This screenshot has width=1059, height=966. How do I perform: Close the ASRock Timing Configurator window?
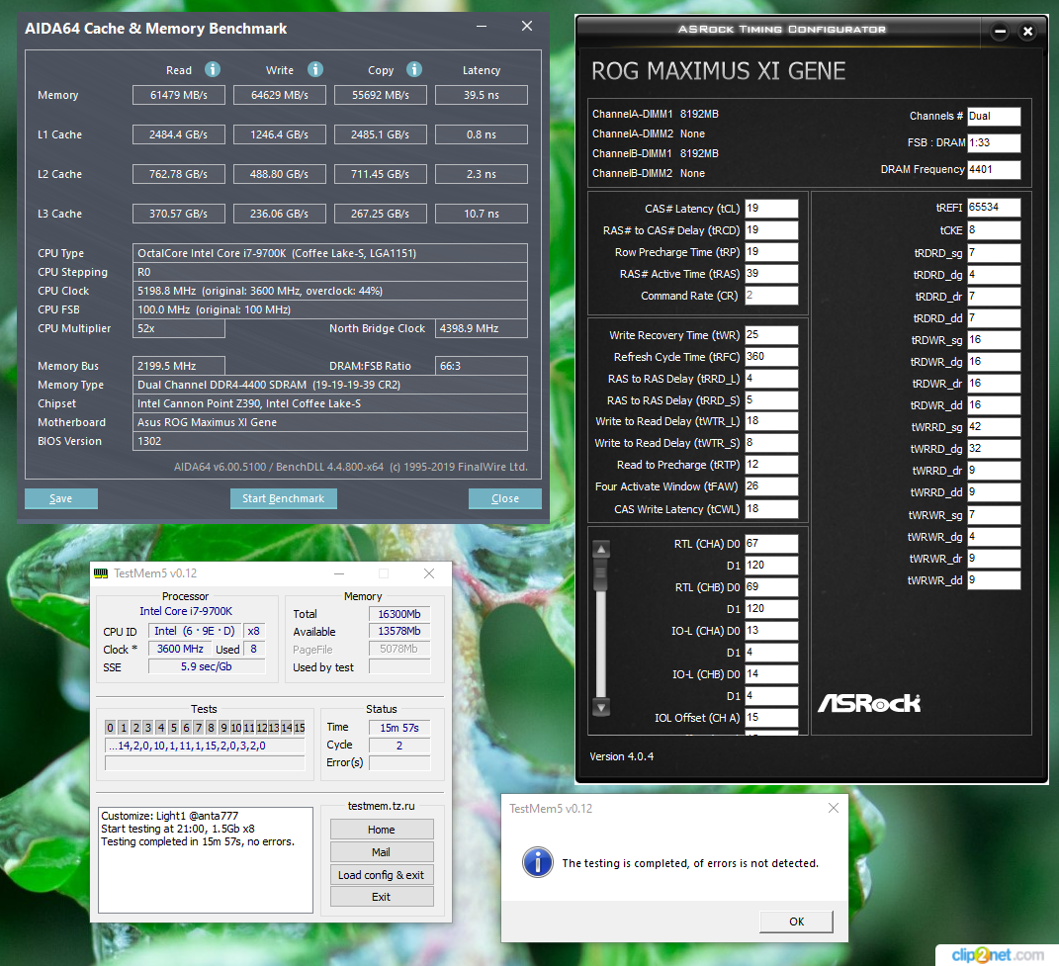coord(1027,31)
